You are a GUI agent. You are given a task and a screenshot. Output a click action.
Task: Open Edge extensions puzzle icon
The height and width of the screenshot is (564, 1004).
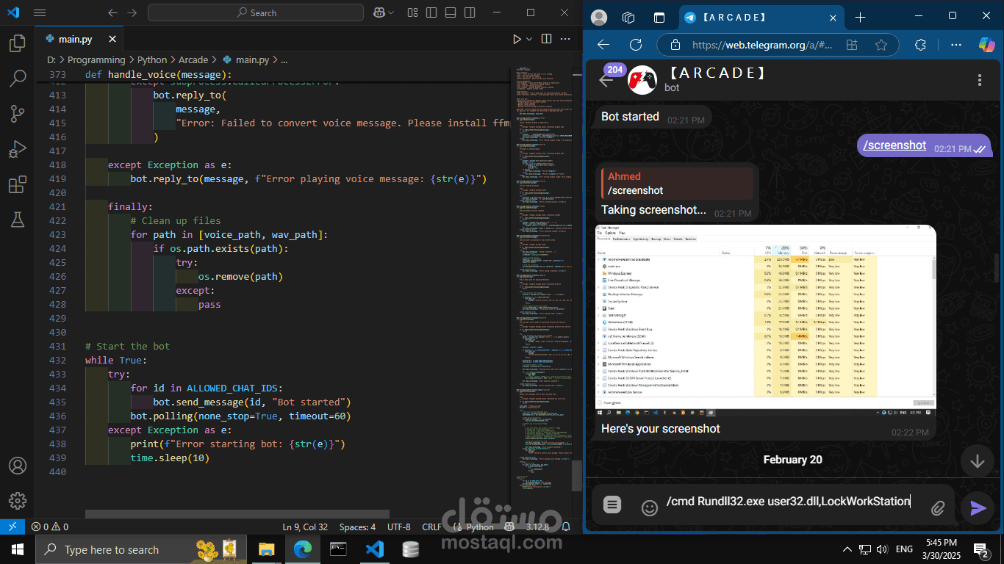point(920,45)
